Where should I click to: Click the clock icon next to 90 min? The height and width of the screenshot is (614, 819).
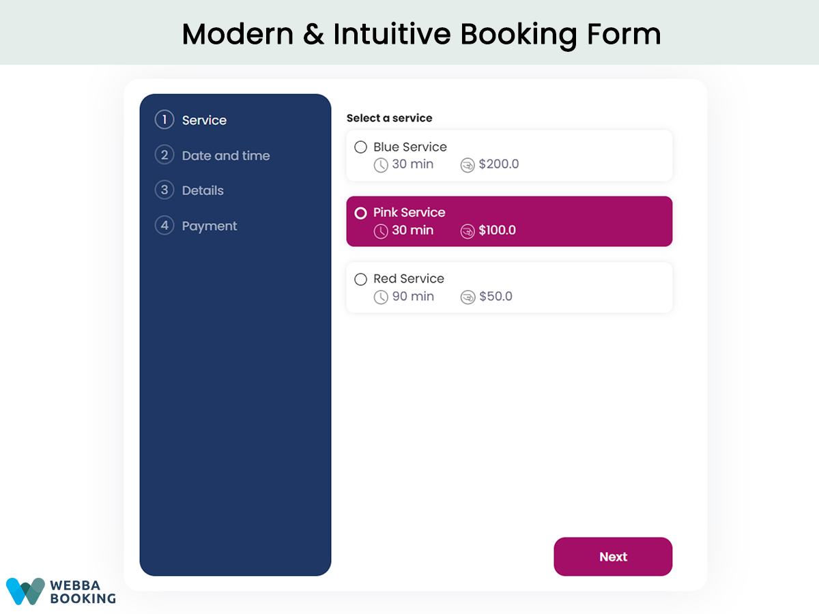point(381,297)
